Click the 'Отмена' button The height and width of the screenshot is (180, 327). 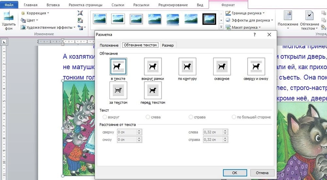262,173
